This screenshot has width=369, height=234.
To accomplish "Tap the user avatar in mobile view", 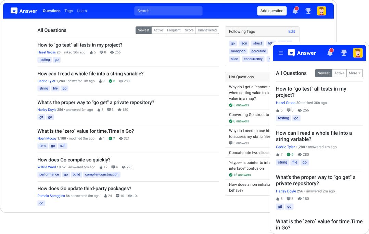I will coord(358,53).
